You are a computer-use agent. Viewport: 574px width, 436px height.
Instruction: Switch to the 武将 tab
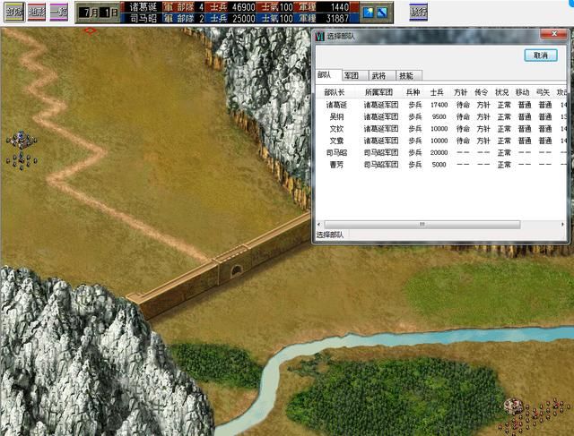(x=378, y=76)
